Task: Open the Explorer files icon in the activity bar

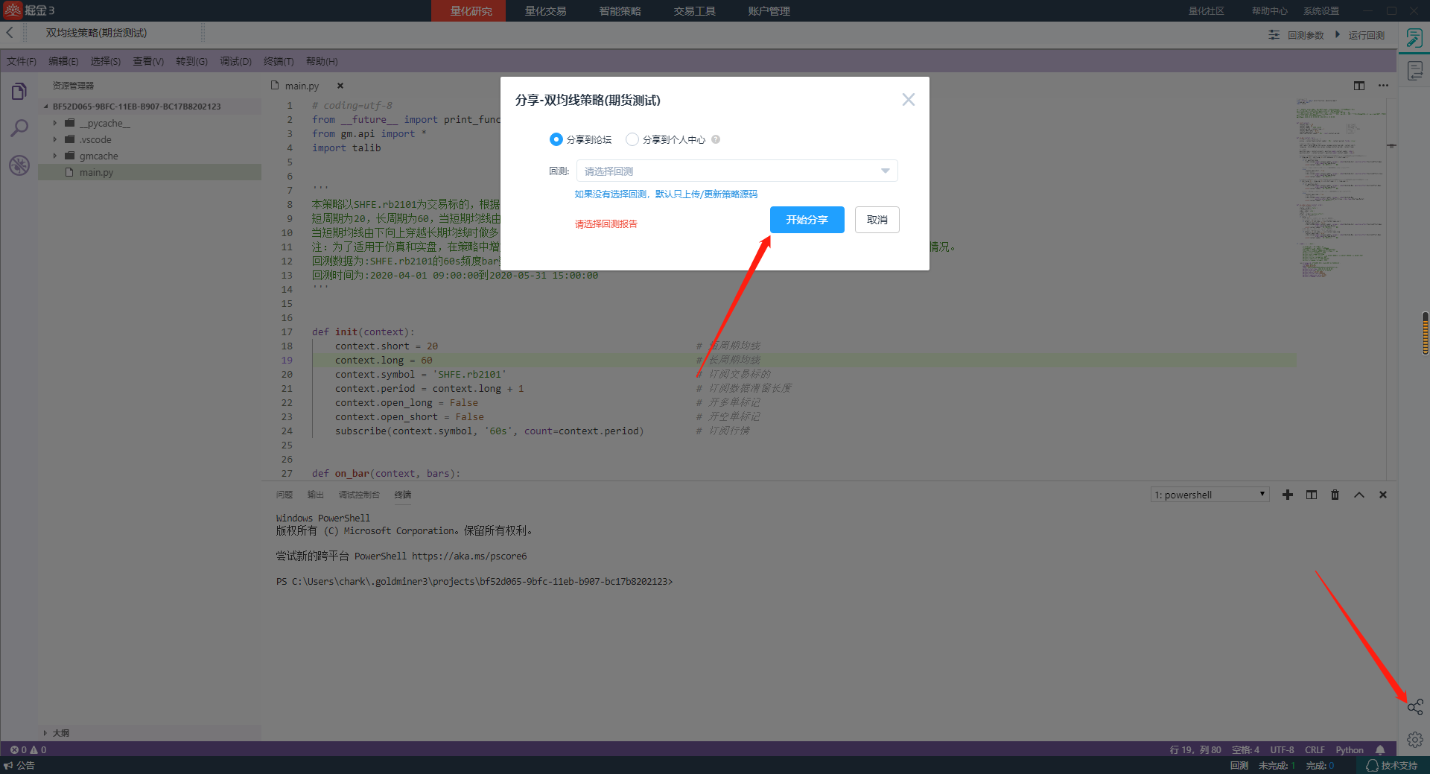Action: coord(19,92)
